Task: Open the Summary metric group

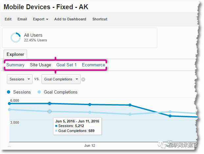Action: pyautogui.click(x=15, y=65)
